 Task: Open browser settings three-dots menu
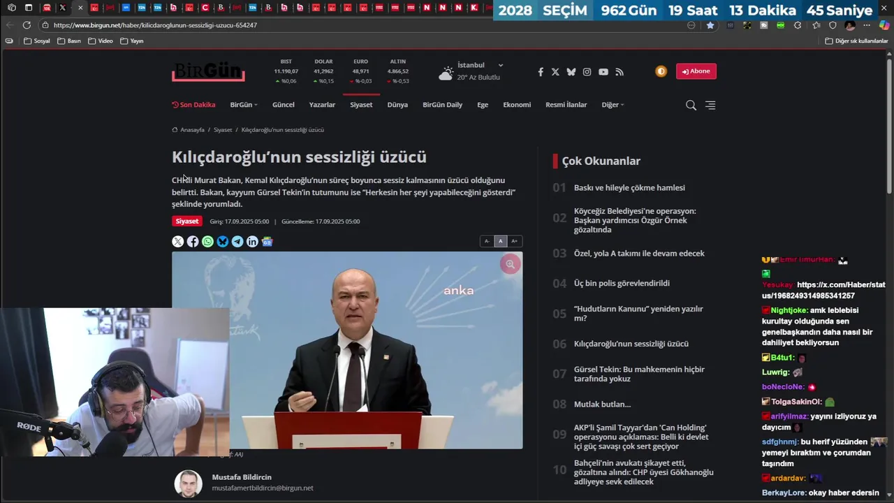click(x=867, y=25)
